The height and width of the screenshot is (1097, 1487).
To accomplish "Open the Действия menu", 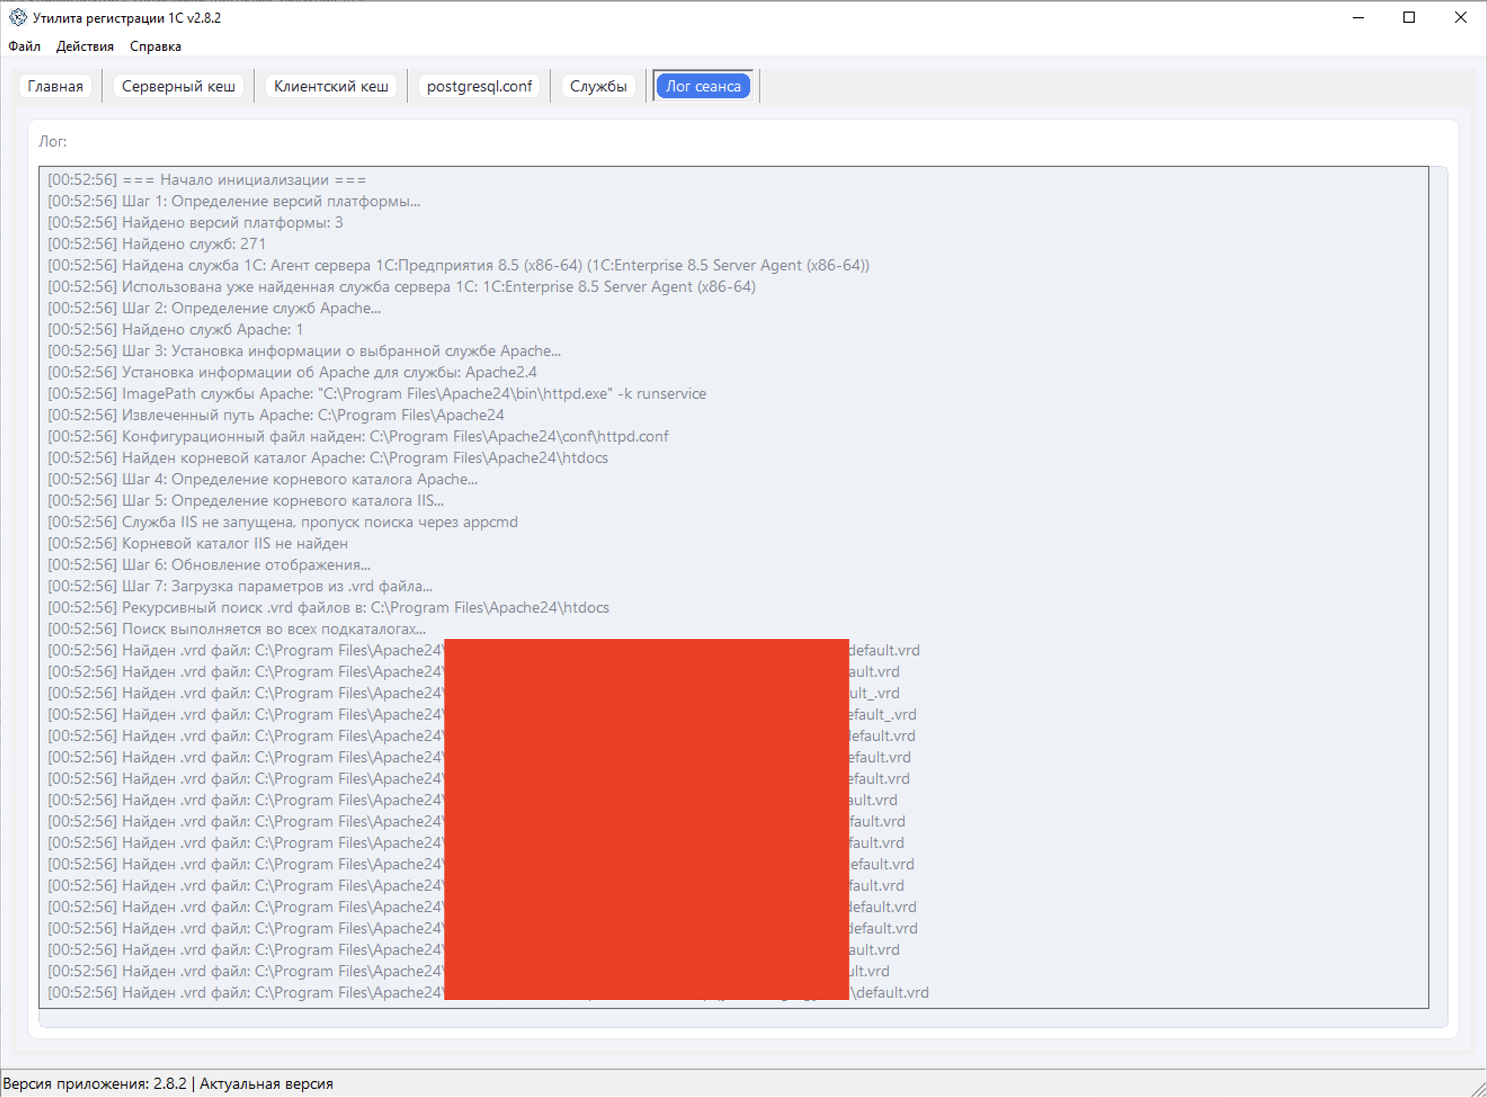I will coord(84,47).
